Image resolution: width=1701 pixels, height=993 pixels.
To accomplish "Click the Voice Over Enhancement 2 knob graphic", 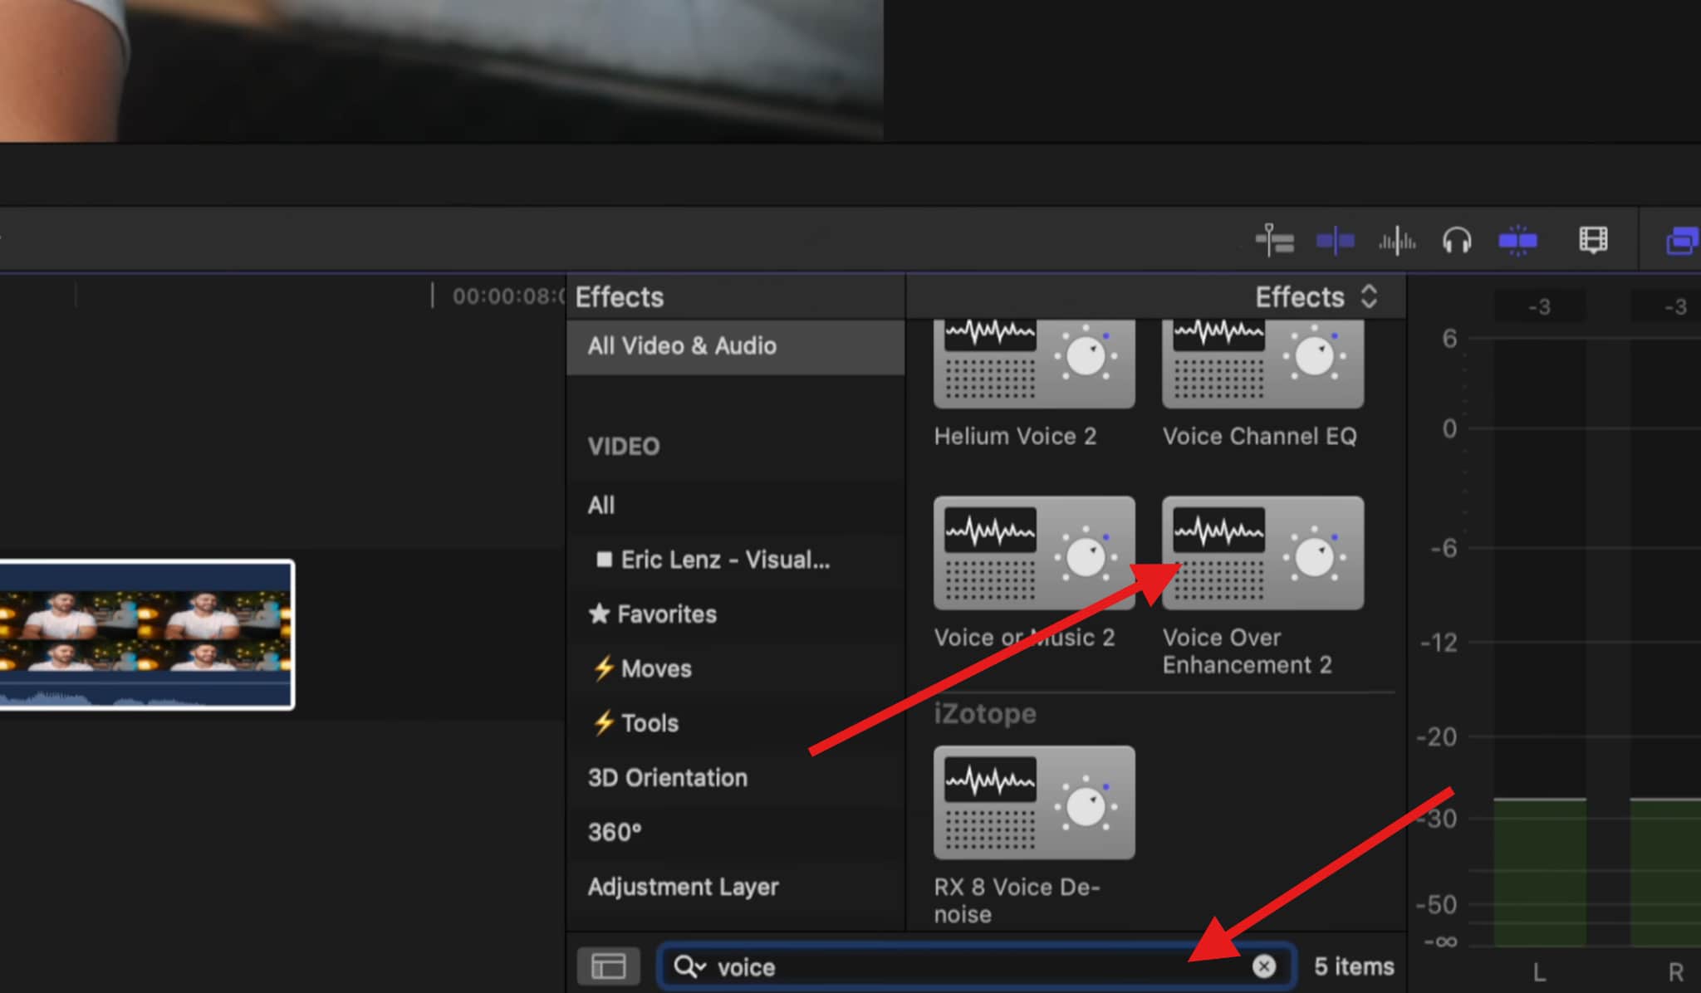I will pyautogui.click(x=1318, y=554).
